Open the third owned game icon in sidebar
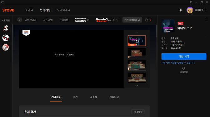Viewport: 210px width, 117px height. click(6, 47)
